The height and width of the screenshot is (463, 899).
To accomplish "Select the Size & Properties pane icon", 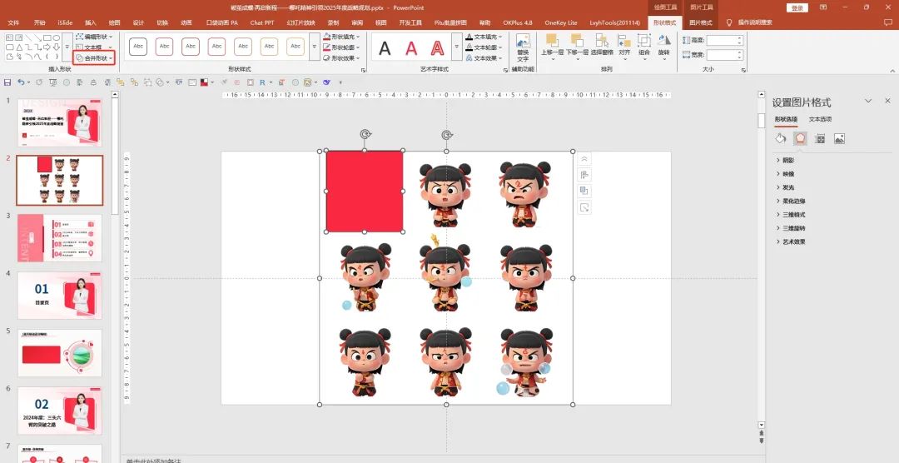I will (820, 138).
